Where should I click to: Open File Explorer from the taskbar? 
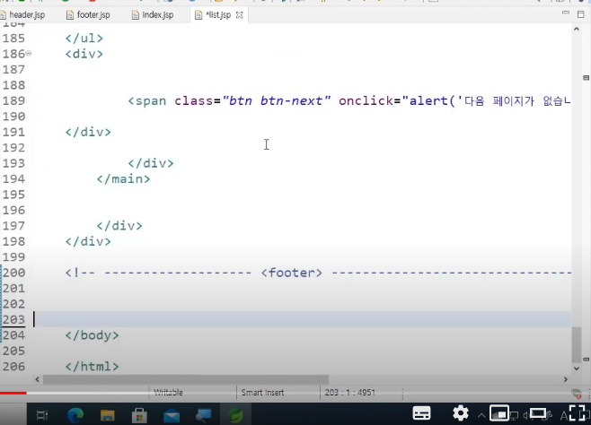pyautogui.click(x=108, y=415)
